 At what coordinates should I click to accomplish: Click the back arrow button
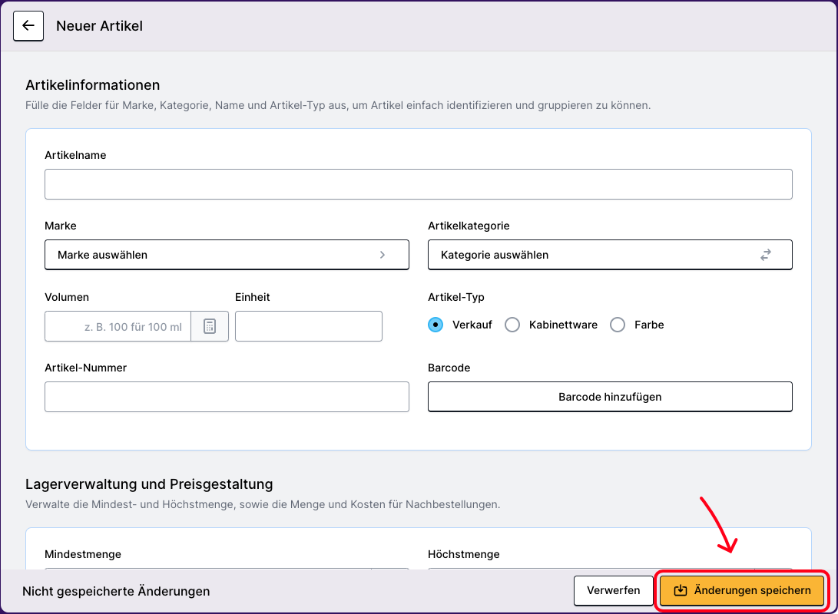28,25
